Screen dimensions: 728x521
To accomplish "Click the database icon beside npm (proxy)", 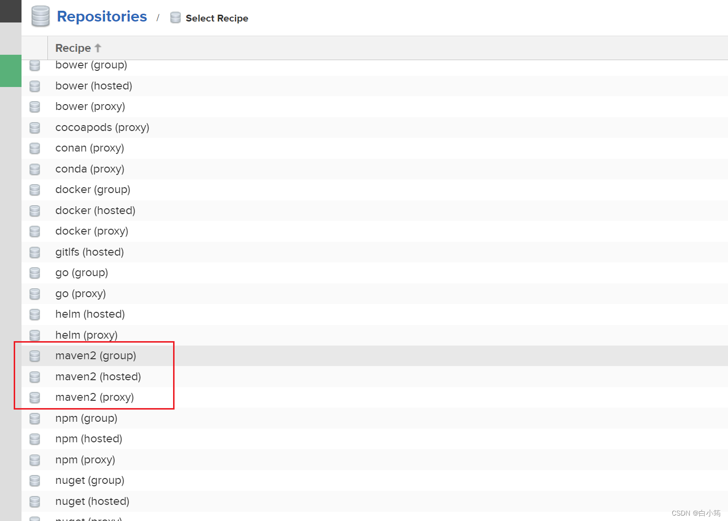I will coord(35,460).
